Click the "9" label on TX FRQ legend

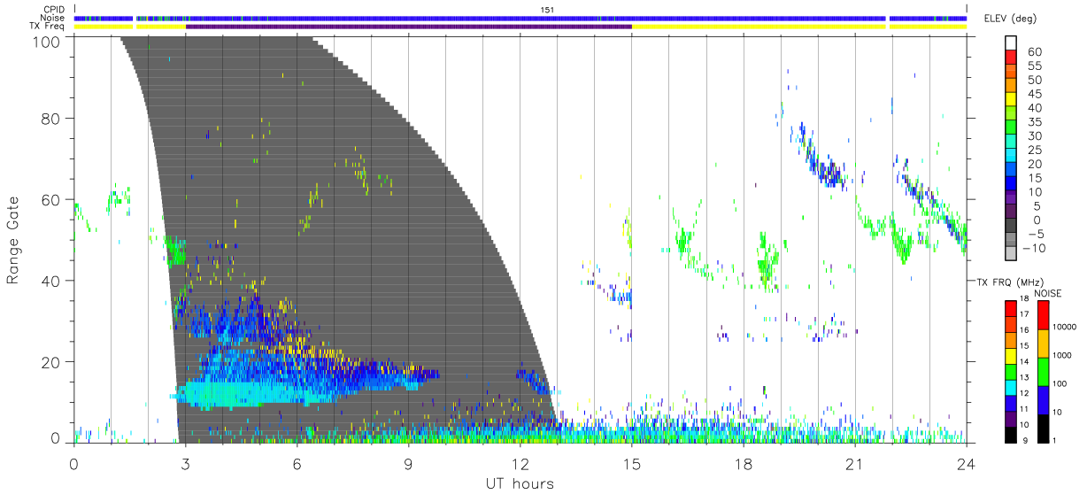(x=1027, y=440)
